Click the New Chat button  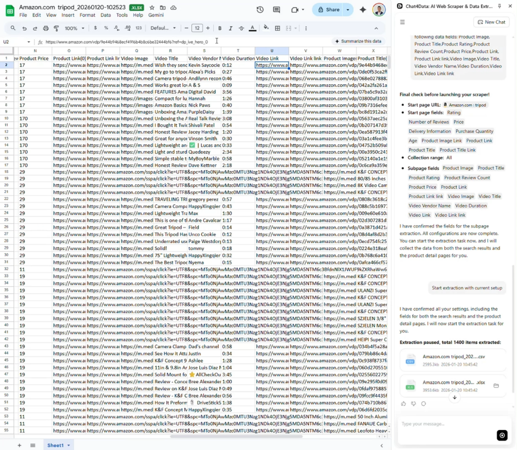[491, 22]
